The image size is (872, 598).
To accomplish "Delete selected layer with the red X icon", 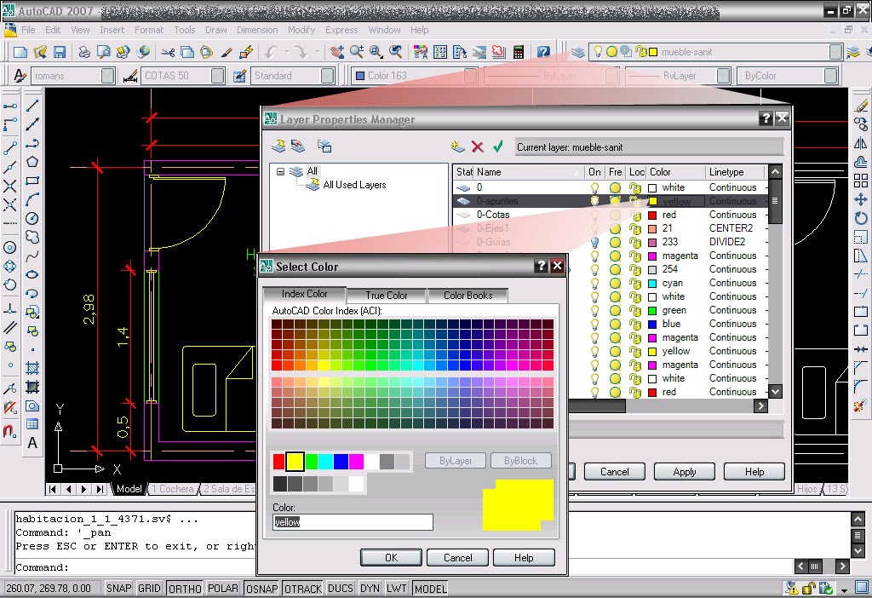I will pos(477,147).
